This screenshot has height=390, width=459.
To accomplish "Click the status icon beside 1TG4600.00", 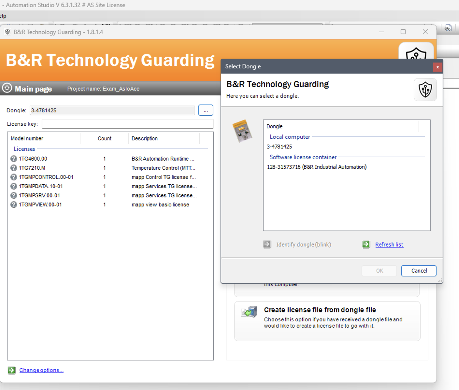I will click(14, 159).
